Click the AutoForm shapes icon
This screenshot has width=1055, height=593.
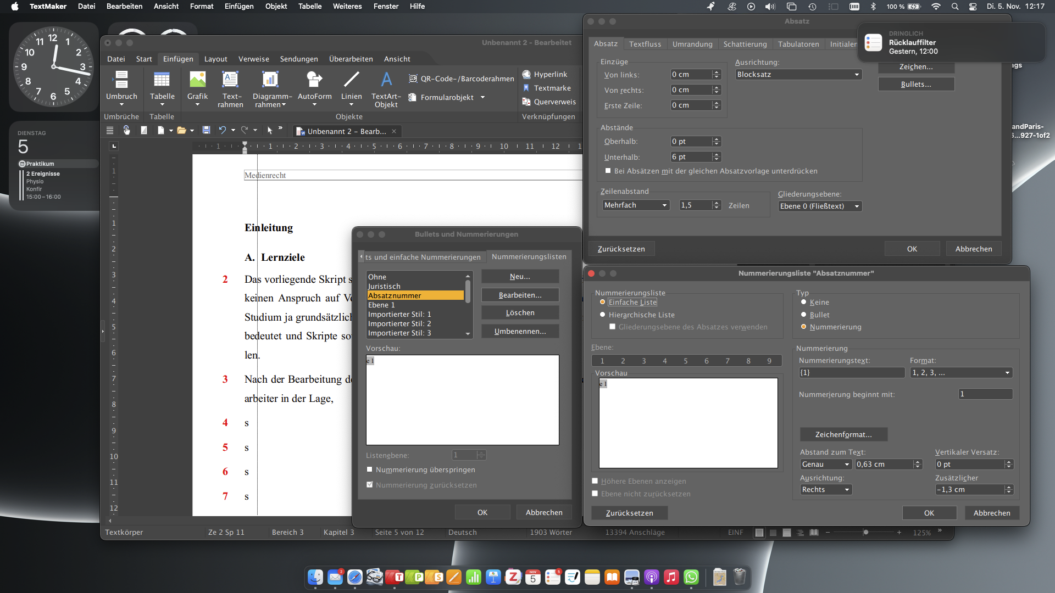(314, 80)
